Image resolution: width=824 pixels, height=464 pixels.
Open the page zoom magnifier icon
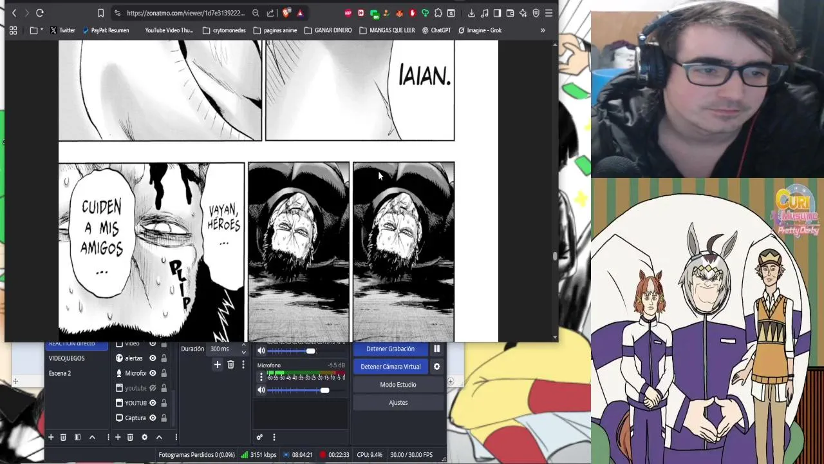point(256,13)
